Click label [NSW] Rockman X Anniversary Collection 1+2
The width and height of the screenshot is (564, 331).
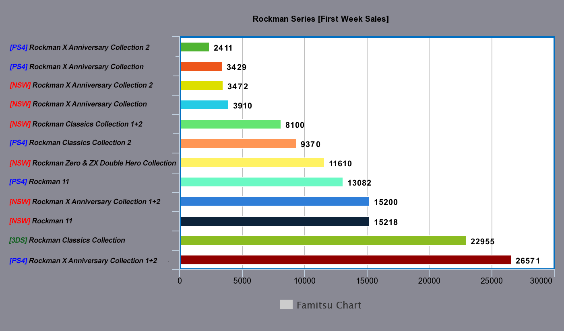(x=85, y=202)
